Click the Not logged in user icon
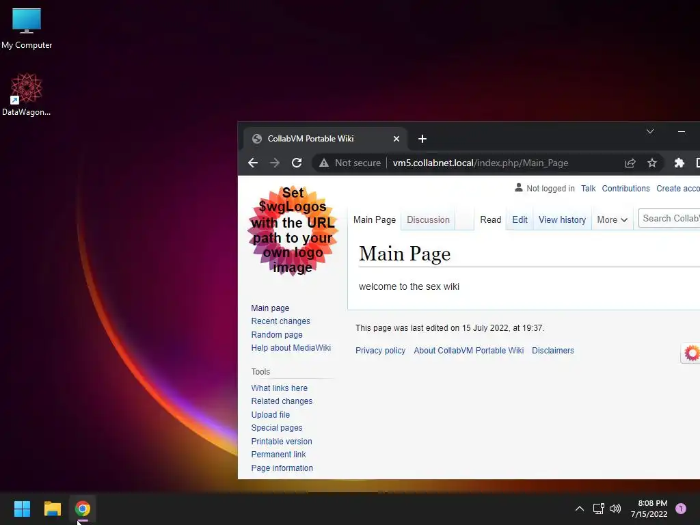Screen dimensions: 700x525 (x=518, y=187)
